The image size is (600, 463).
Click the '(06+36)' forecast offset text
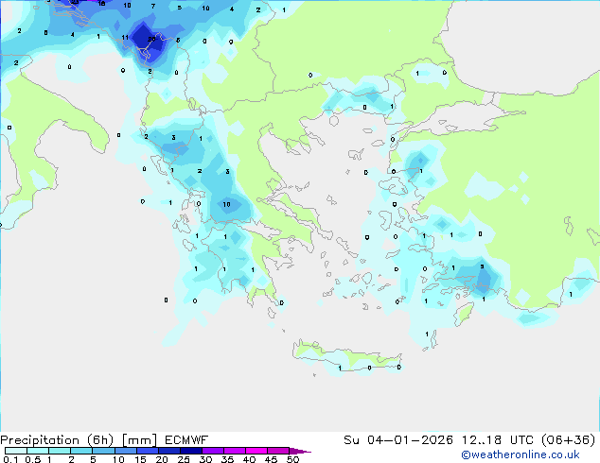tap(568, 440)
